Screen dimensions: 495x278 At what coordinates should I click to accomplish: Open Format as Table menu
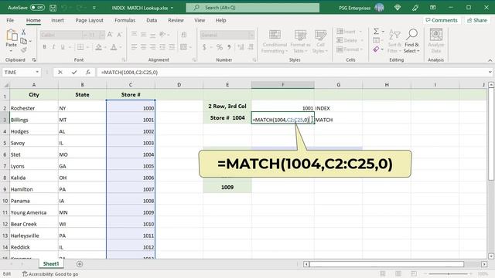point(300,42)
